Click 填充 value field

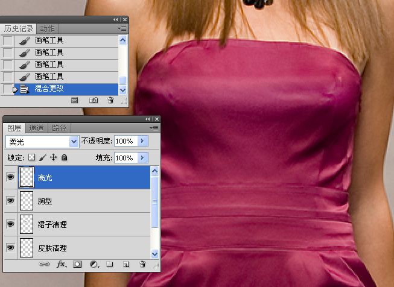point(126,158)
